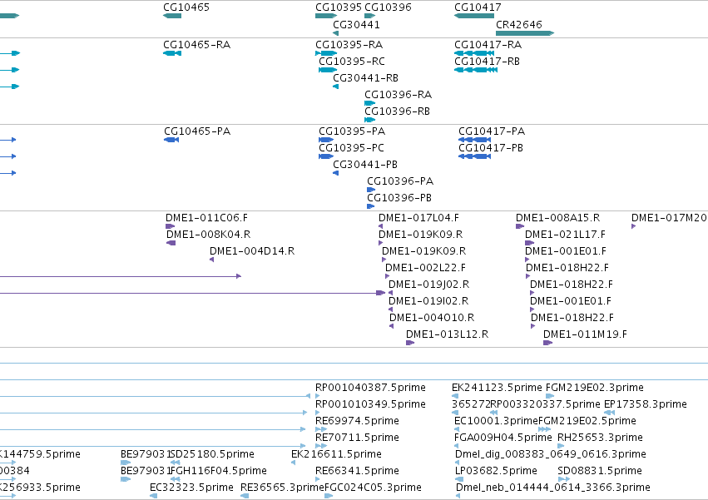Select EST label FGH116F04.5prime
The width and height of the screenshot is (708, 500).
[218, 471]
